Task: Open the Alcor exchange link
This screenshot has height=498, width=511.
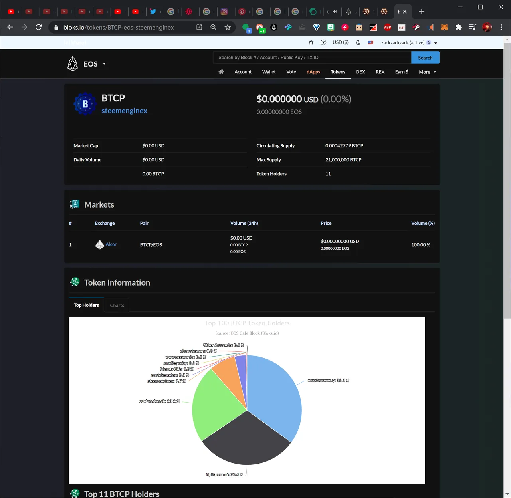Action: pos(111,244)
